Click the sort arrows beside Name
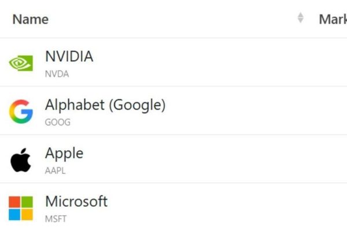This screenshot has height=231, width=347. [300, 18]
